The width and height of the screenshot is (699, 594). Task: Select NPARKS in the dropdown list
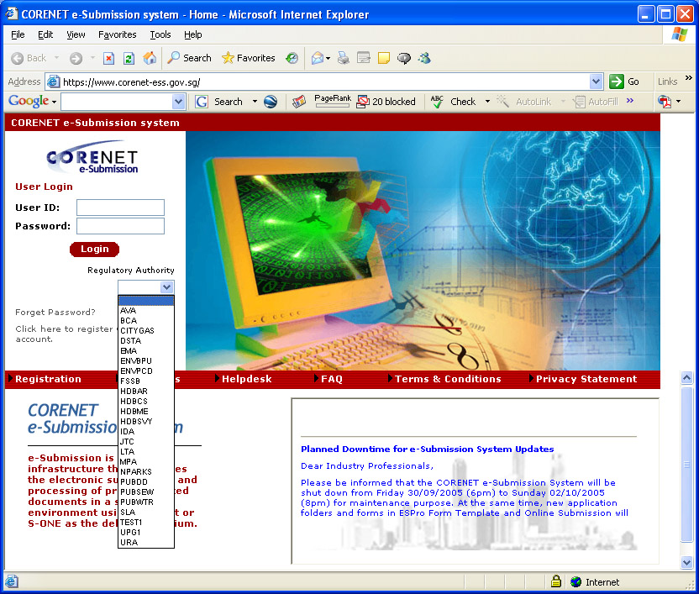click(146, 472)
